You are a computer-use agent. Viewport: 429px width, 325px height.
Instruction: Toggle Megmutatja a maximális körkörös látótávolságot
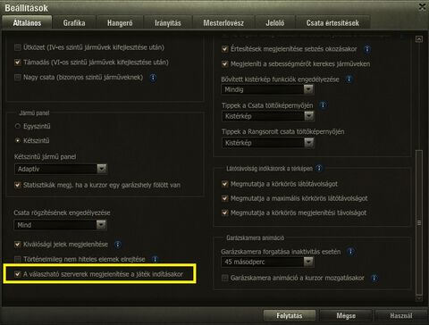pyautogui.click(x=225, y=198)
